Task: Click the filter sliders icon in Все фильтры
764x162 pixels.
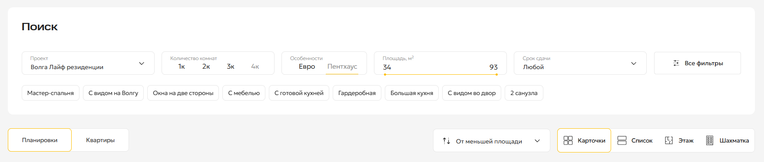Action: pyautogui.click(x=676, y=63)
